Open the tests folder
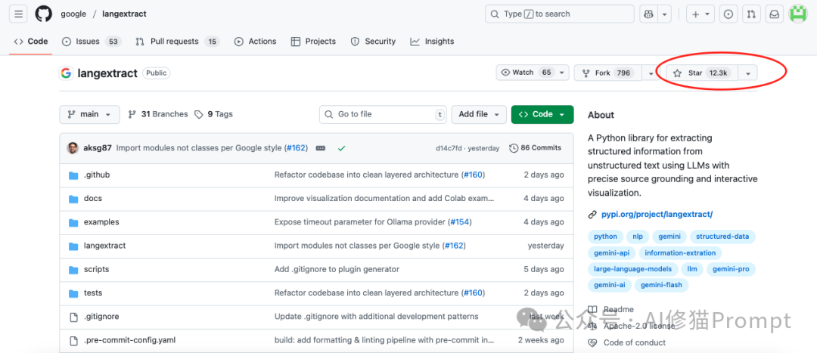The image size is (817, 353). pos(93,293)
